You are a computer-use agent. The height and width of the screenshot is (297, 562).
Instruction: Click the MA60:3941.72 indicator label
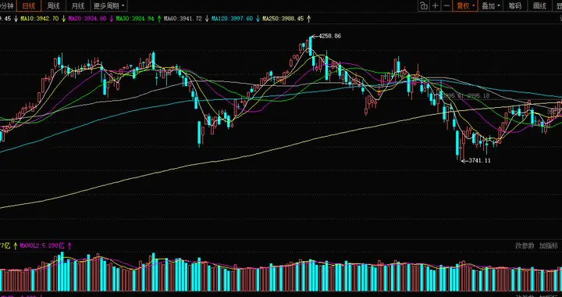pos(183,19)
